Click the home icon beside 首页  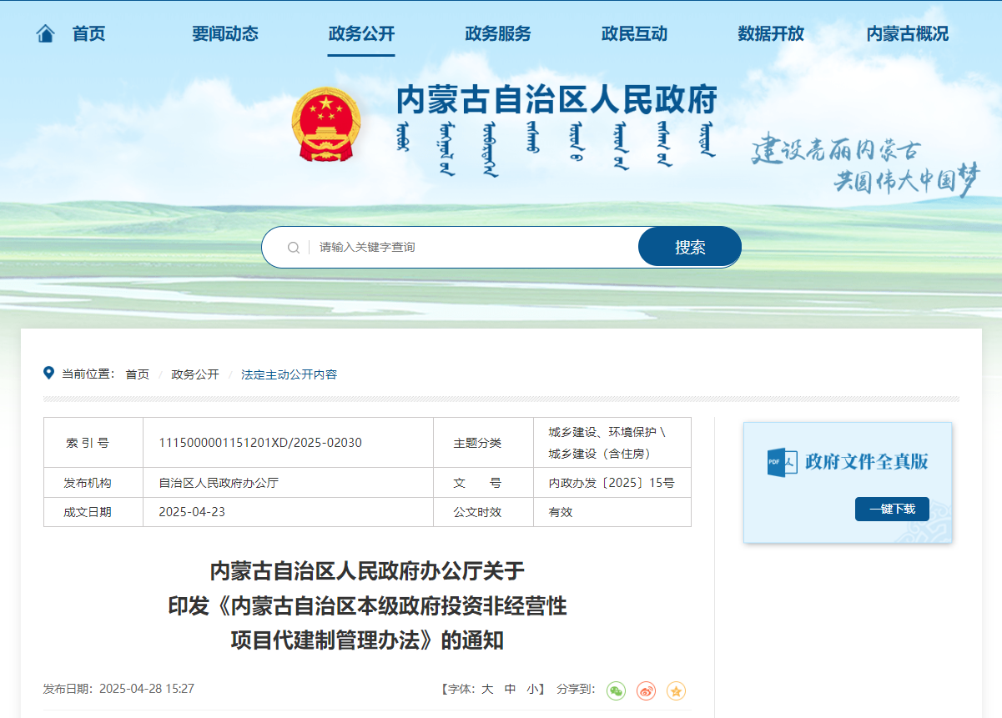(46, 32)
